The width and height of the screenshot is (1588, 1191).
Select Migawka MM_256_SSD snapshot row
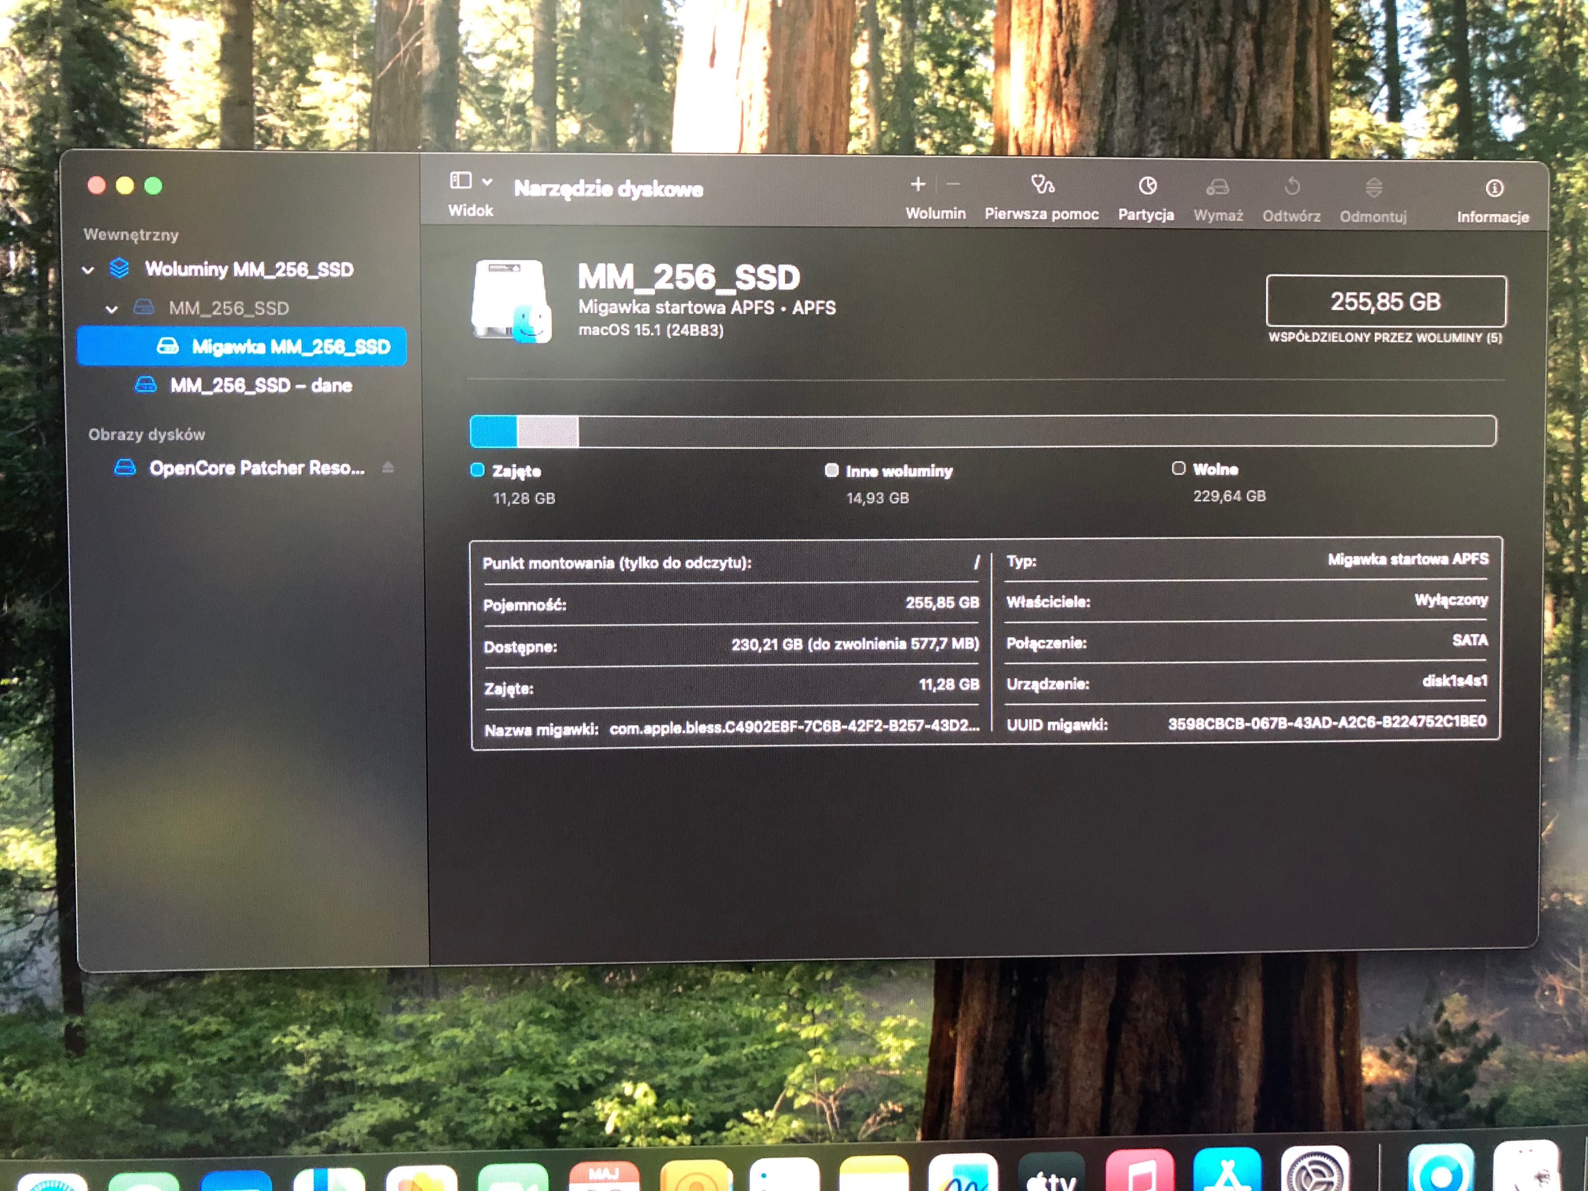[241, 346]
